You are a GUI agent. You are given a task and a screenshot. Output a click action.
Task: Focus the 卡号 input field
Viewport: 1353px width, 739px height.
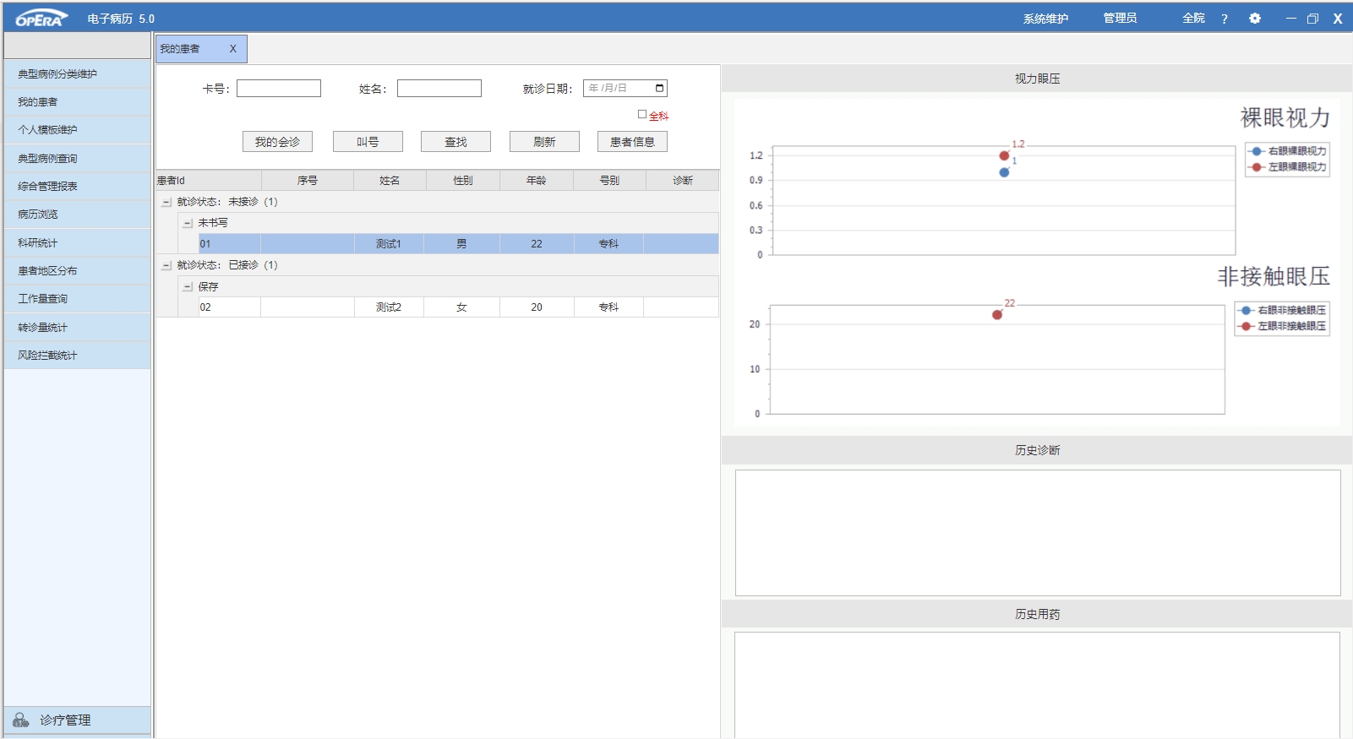[279, 88]
